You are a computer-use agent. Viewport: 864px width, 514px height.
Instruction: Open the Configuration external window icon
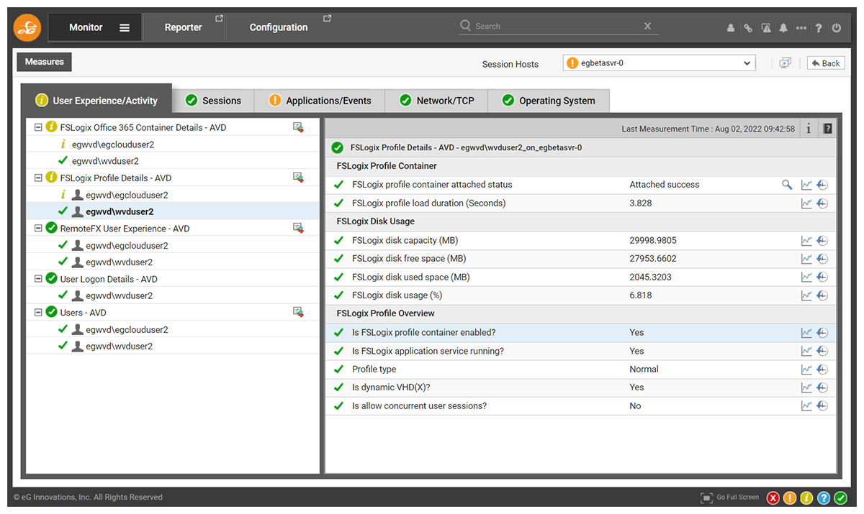pyautogui.click(x=327, y=19)
